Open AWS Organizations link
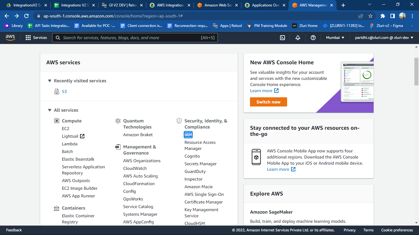This screenshot has width=419, height=235. (x=142, y=161)
